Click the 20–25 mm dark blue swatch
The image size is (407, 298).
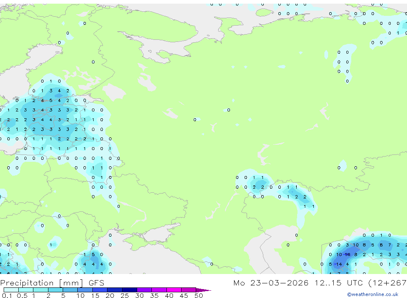115,290
